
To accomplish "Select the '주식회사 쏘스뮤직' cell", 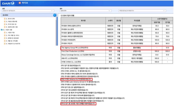I will click(83, 29).
